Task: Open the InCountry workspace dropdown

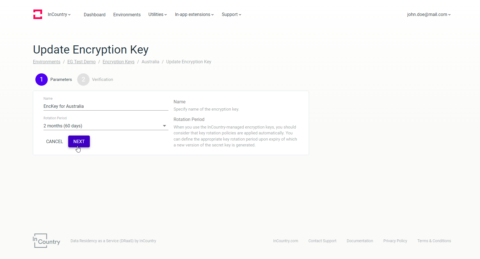Action: (x=59, y=14)
